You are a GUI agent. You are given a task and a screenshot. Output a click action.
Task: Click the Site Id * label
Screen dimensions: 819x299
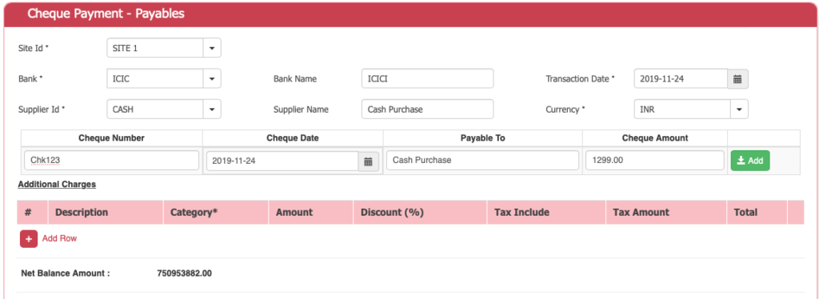(x=34, y=48)
